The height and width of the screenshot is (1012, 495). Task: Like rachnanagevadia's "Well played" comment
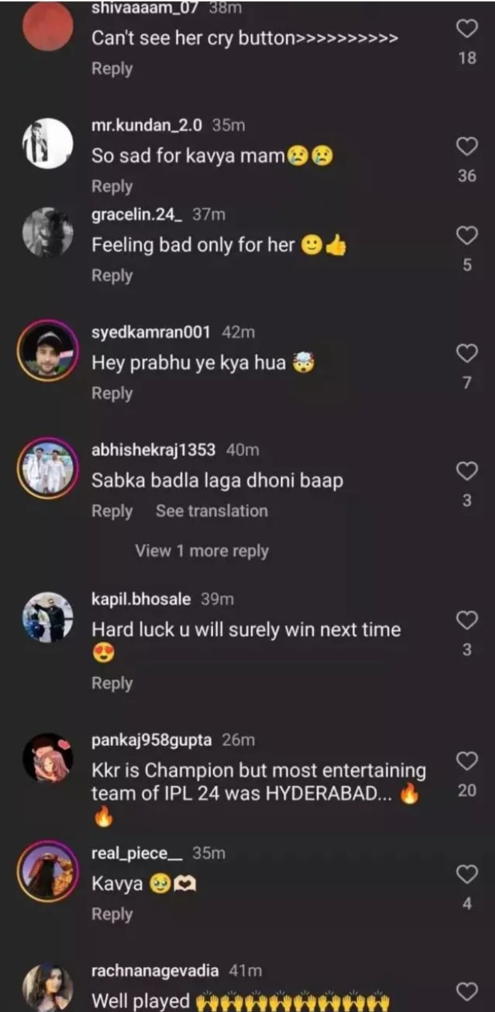[467, 991]
